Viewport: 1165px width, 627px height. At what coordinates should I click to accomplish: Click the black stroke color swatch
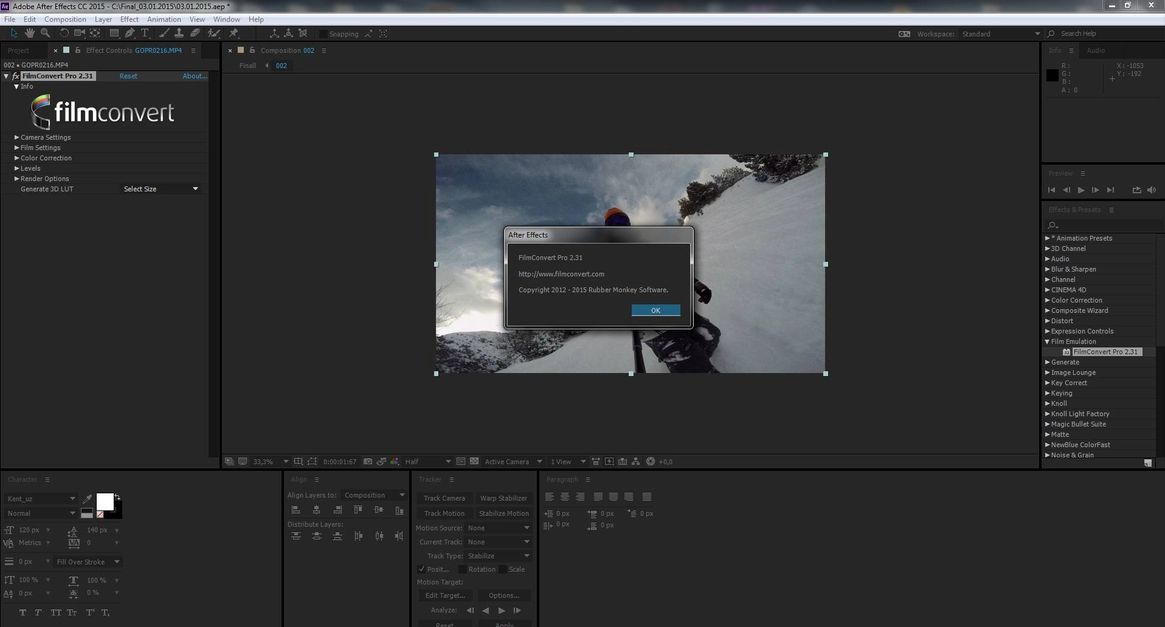coord(117,513)
